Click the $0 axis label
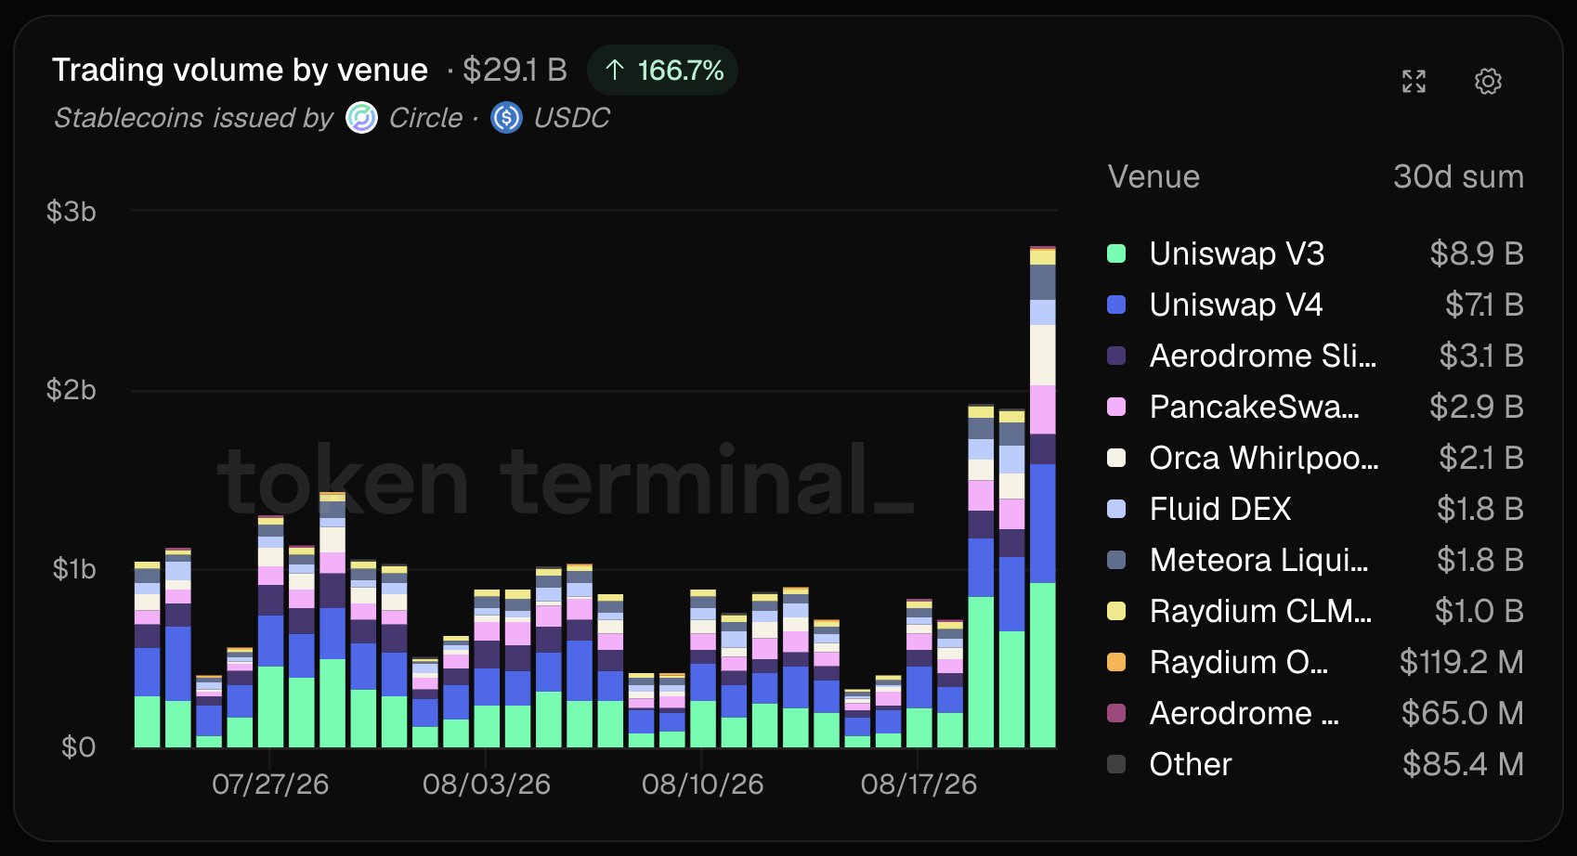1577x856 pixels. tap(79, 747)
